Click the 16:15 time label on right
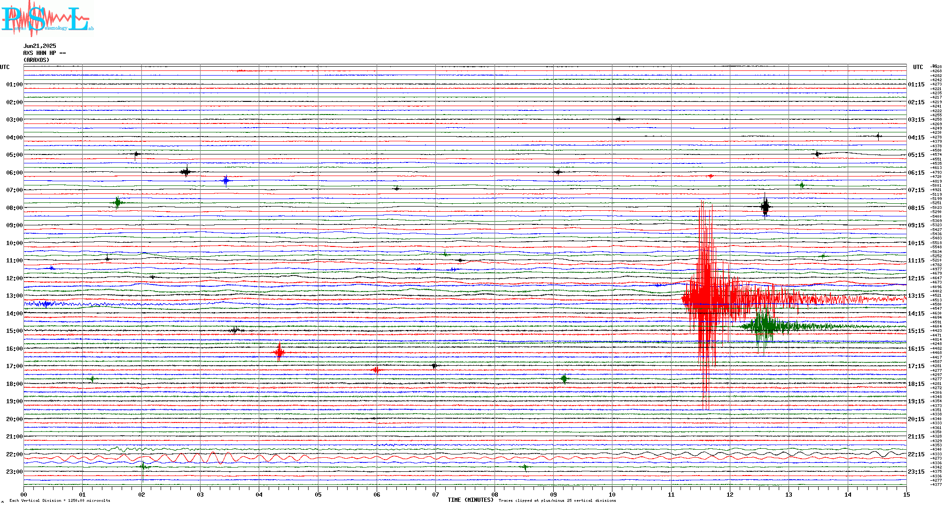This screenshot has height=507, width=944. coord(916,349)
